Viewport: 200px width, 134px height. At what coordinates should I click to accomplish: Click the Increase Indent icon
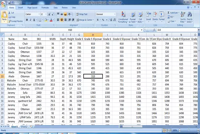coord(73,20)
